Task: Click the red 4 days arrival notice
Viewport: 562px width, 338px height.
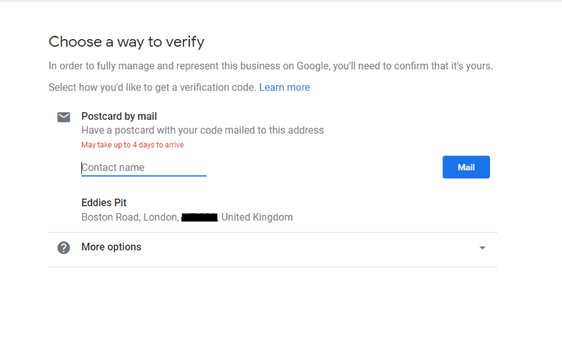Action: [132, 145]
